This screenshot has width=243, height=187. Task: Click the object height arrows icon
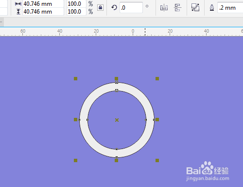tap(18, 12)
